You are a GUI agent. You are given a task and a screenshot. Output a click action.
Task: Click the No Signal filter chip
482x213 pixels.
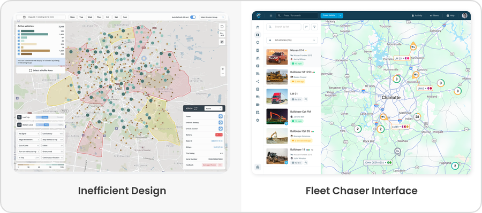tap(28, 133)
